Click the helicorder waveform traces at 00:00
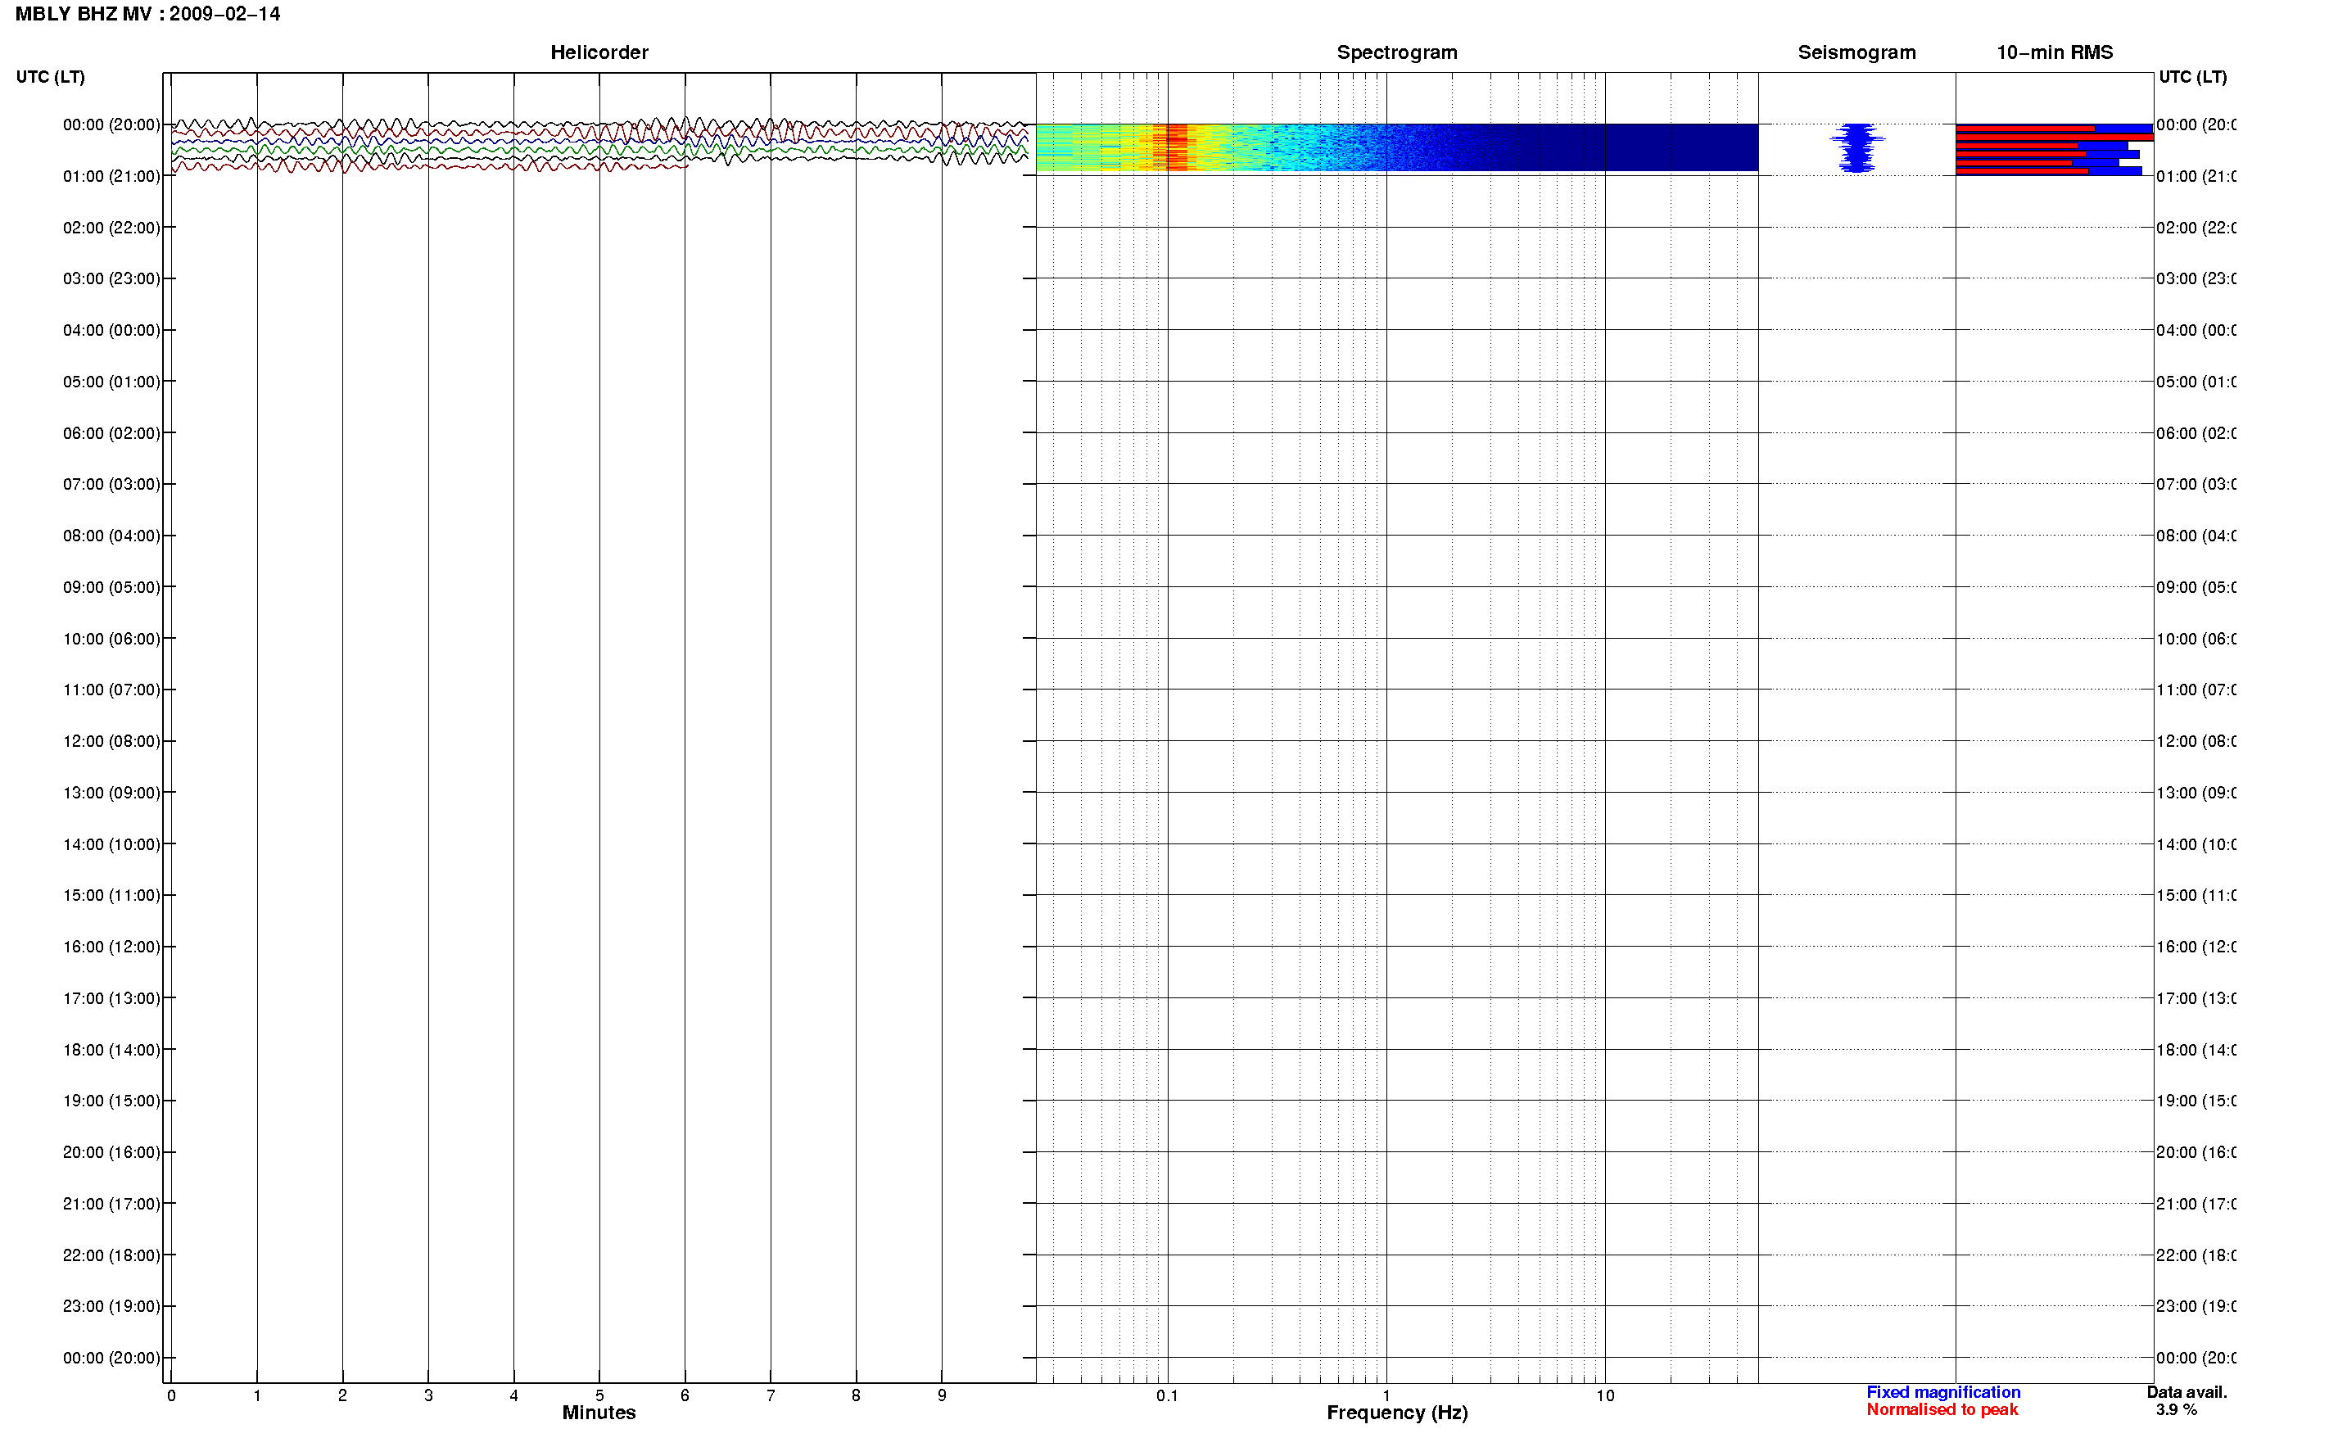 click(x=599, y=144)
